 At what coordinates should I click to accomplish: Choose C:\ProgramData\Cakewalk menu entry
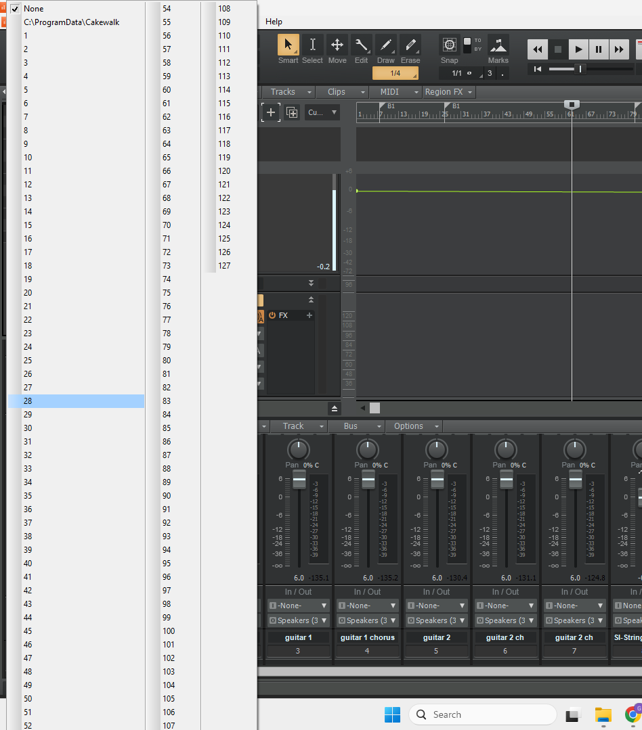click(x=77, y=22)
